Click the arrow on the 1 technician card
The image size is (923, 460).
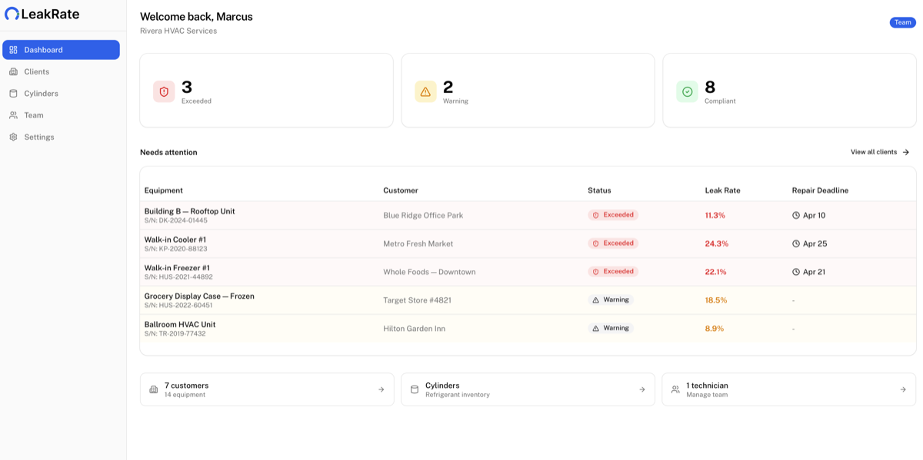(x=905, y=389)
